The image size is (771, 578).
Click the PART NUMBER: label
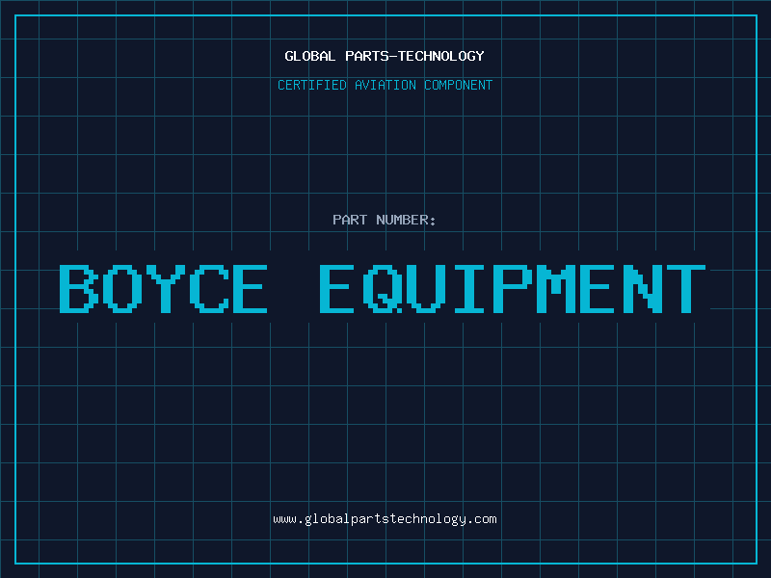pyautogui.click(x=385, y=220)
